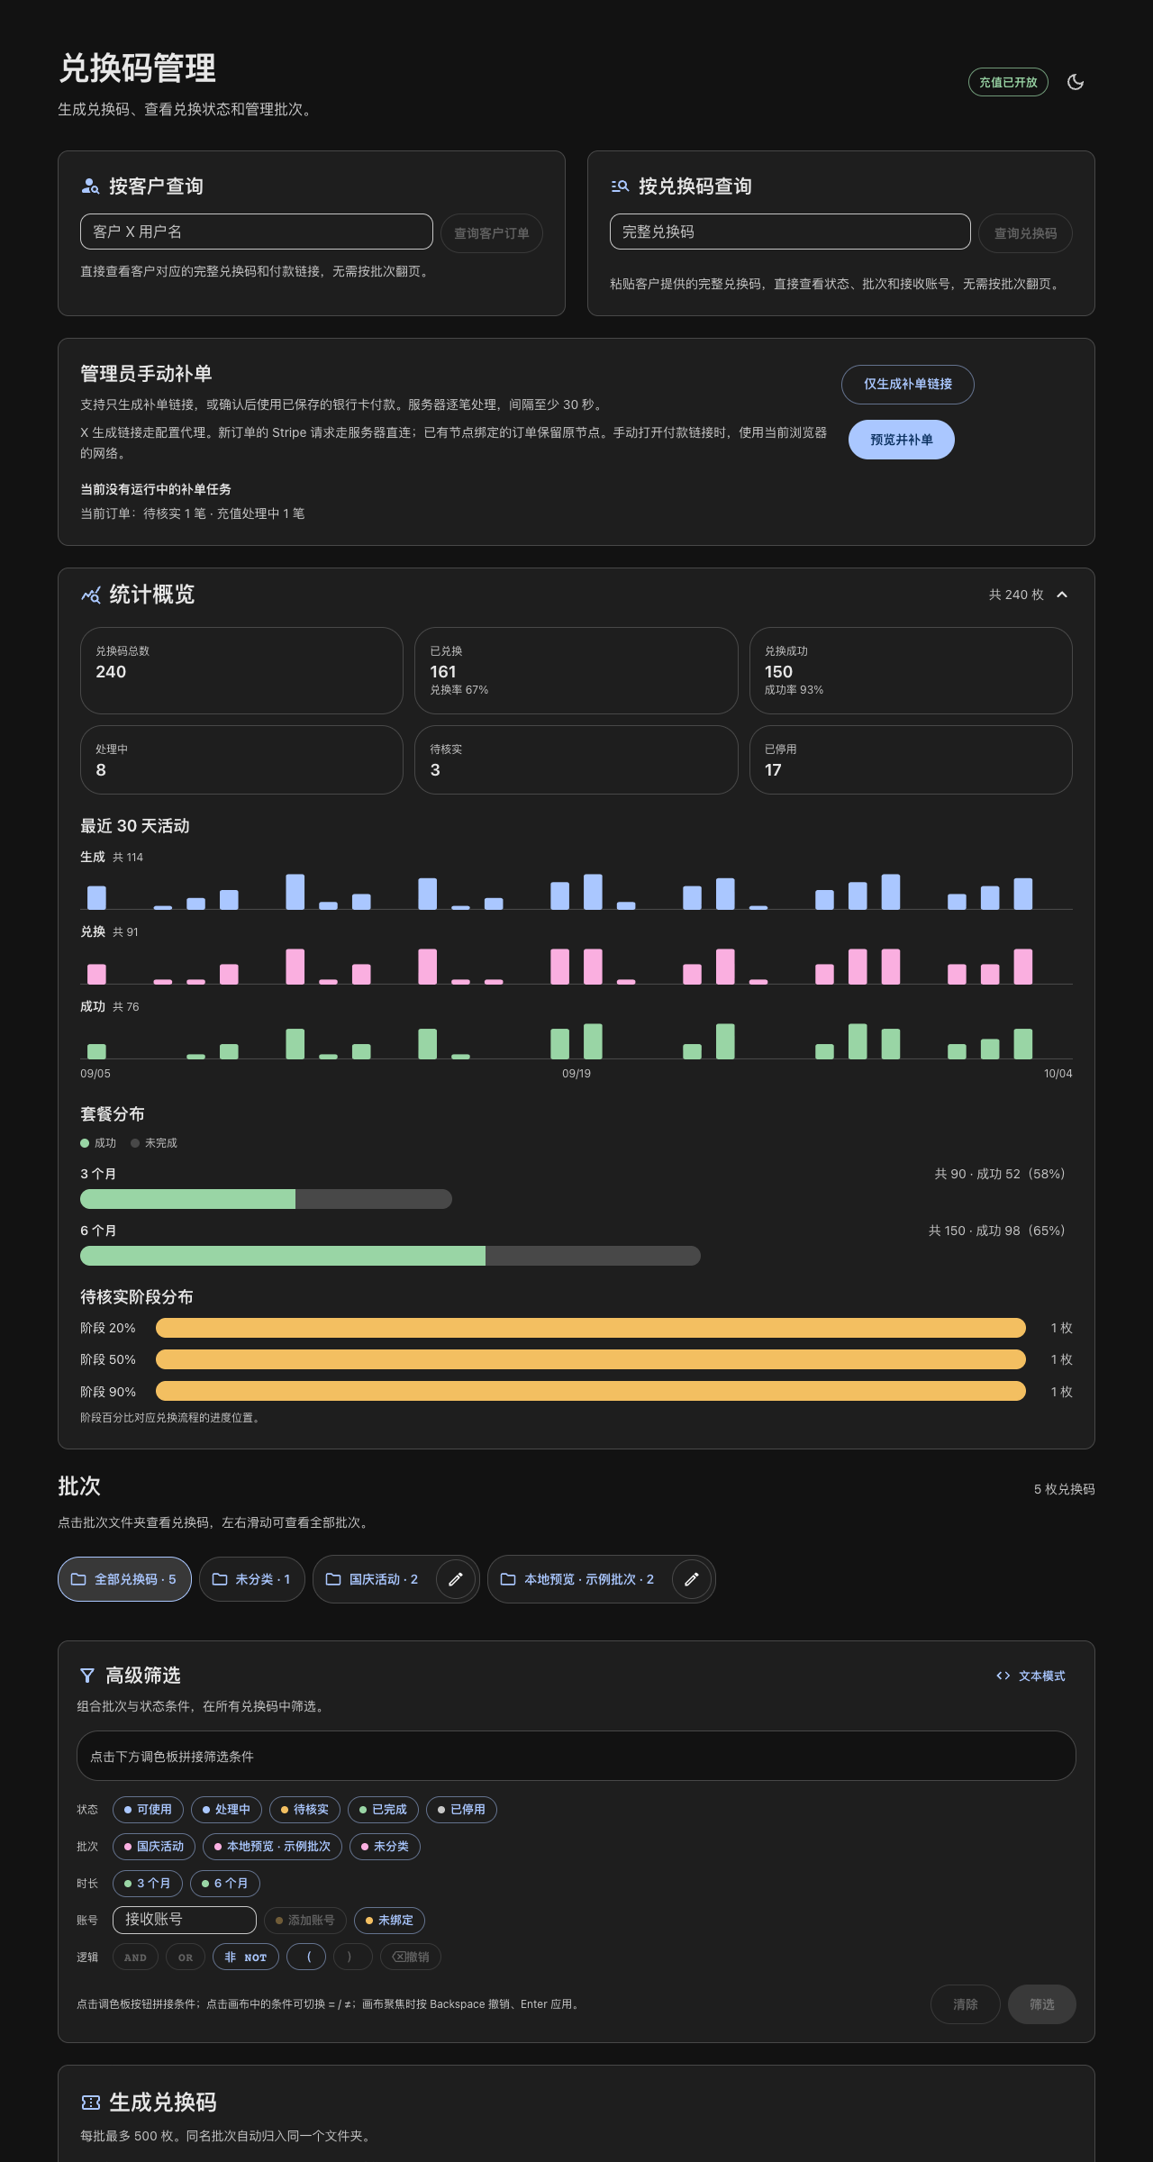This screenshot has width=1153, height=2162.
Task: Click 仅生成补单链接 button
Action: [908, 385]
